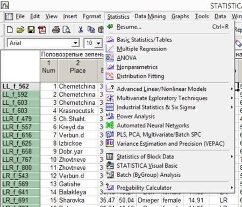Click the Open folder toolbar icon
This screenshot has height=207, width=242.
(x=20, y=30)
